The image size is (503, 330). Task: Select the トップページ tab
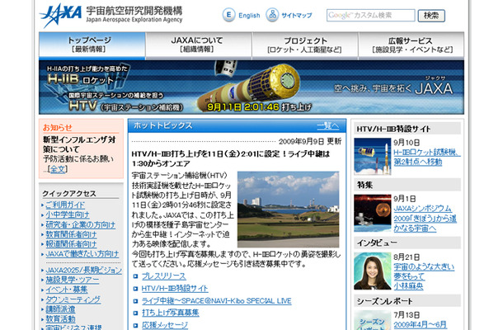(92, 45)
